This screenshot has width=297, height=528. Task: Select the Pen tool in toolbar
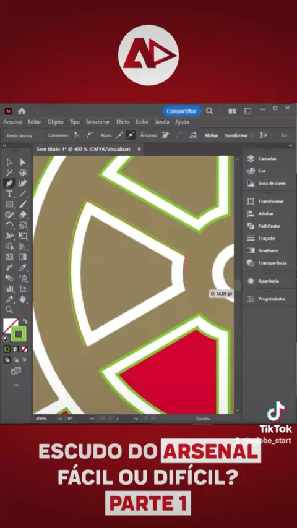[x=9, y=183]
